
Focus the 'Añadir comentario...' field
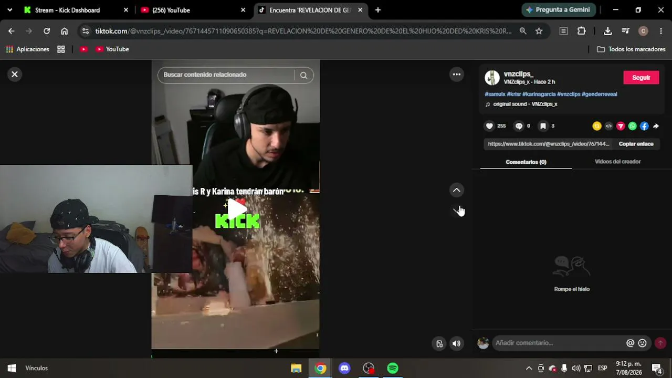[559, 343]
